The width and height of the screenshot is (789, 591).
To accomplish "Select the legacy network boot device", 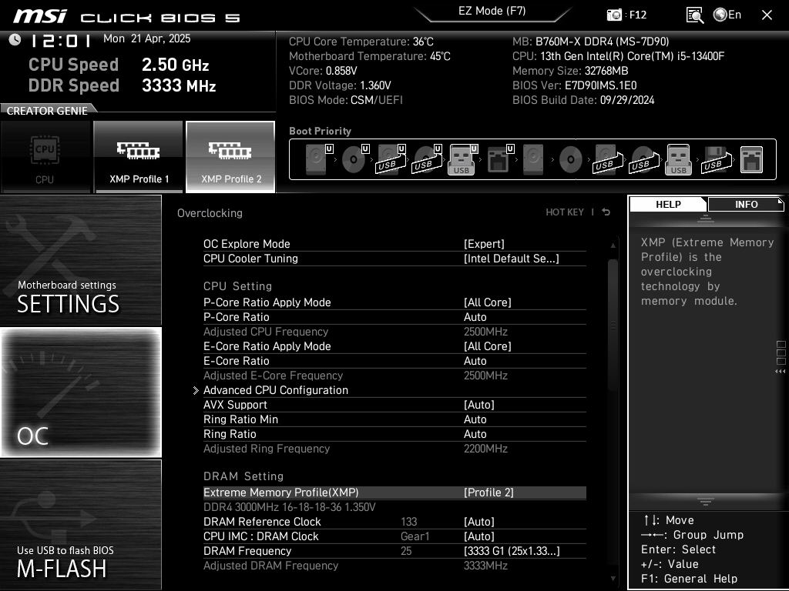I will (752, 159).
